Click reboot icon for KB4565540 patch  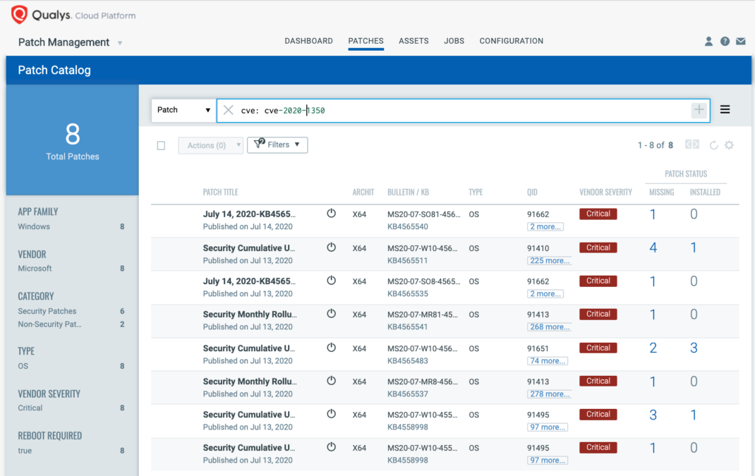point(331,213)
